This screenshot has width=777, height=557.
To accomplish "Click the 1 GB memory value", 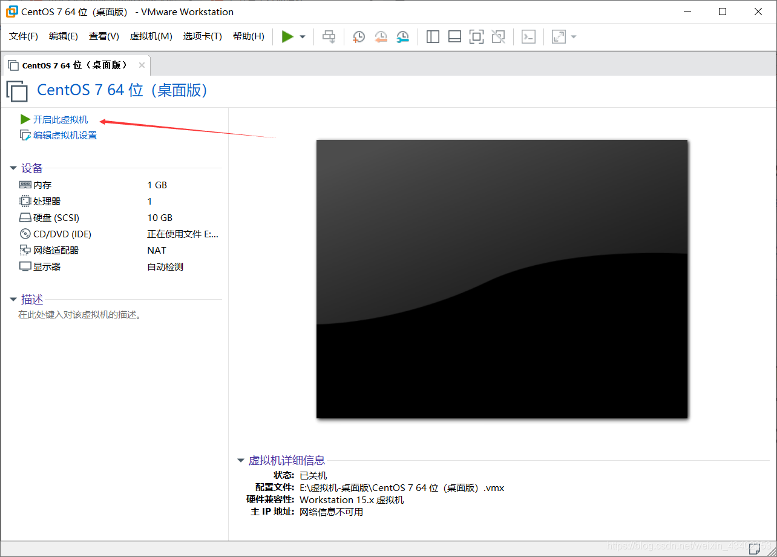I will click(157, 185).
